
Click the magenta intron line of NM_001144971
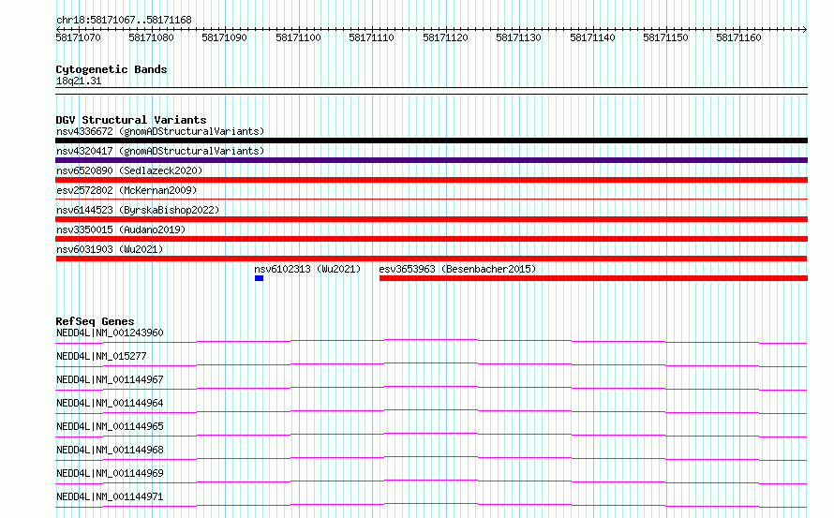pyautogui.click(x=431, y=505)
